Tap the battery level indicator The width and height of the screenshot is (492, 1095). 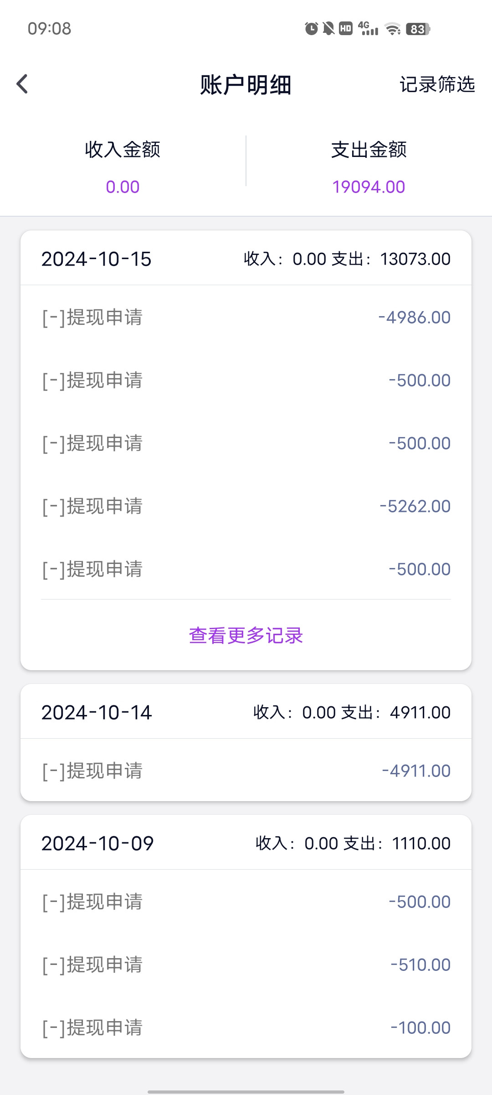[x=418, y=29]
